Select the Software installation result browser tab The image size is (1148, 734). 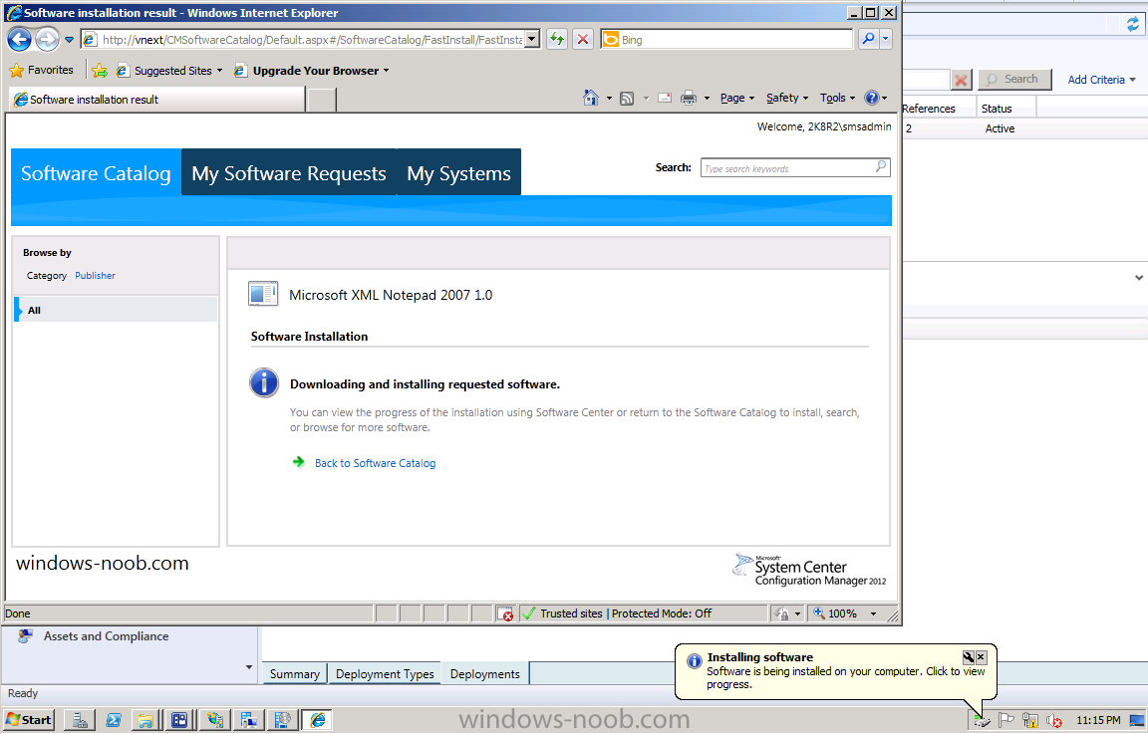point(155,100)
